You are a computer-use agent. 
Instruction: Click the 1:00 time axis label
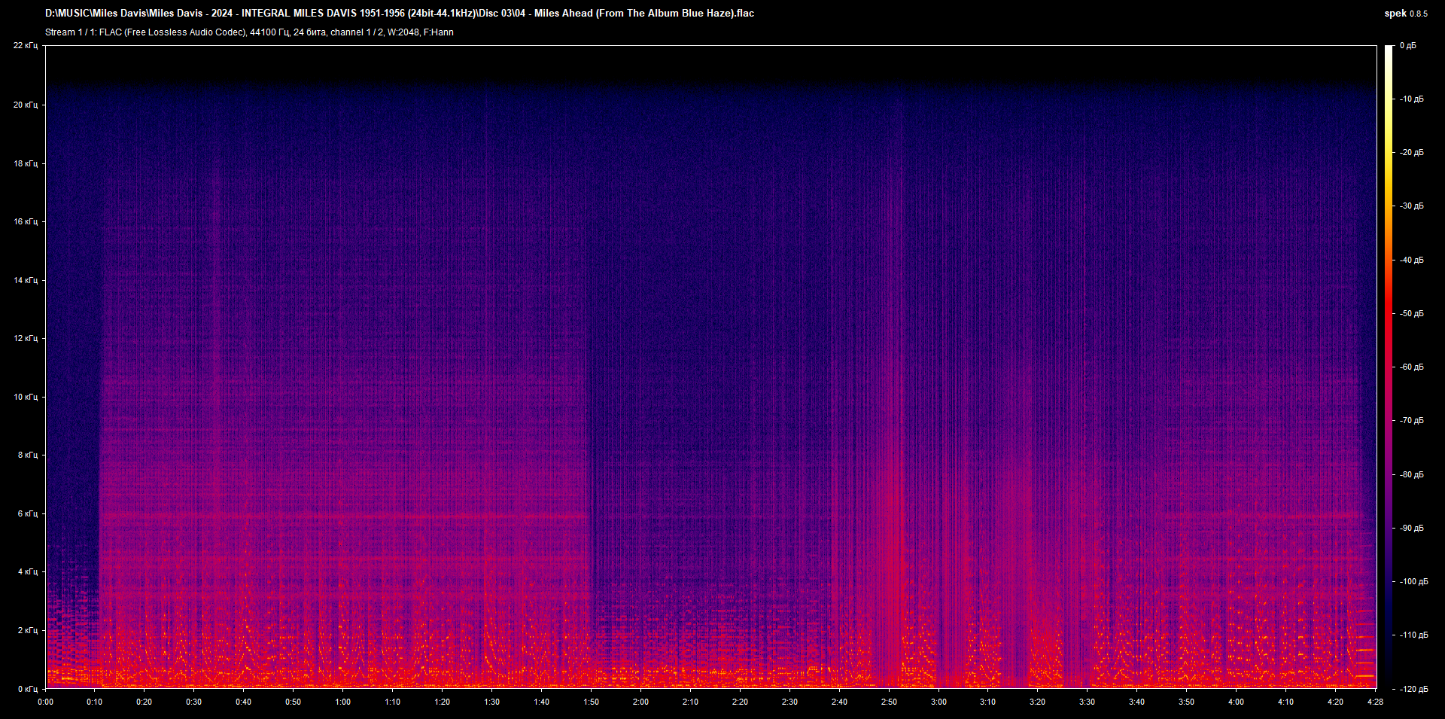click(x=342, y=702)
